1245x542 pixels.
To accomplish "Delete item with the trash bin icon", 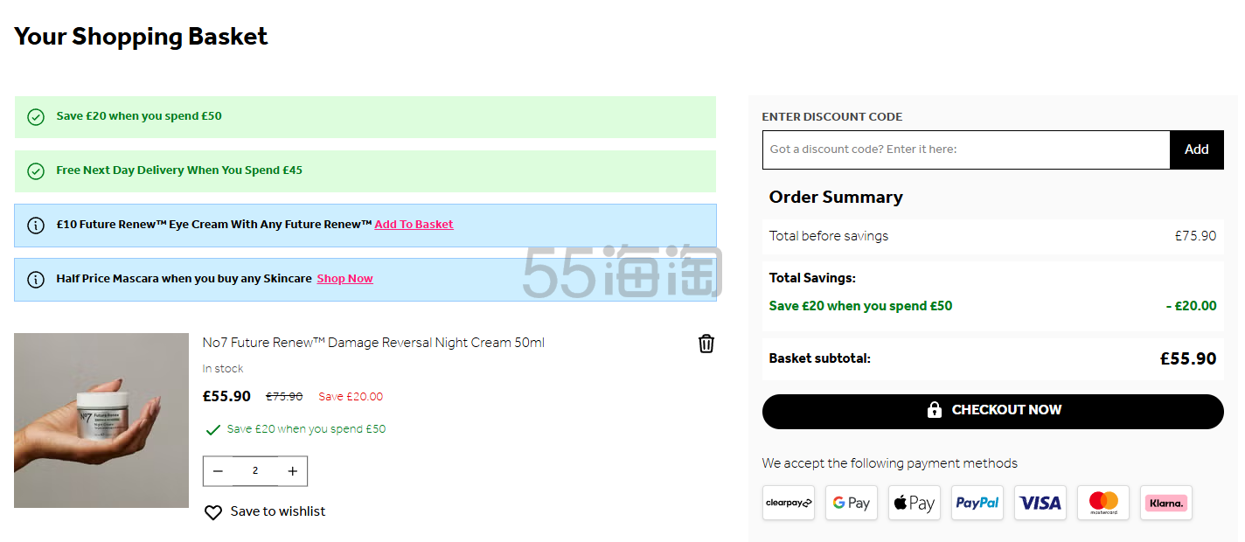I will coord(706,344).
